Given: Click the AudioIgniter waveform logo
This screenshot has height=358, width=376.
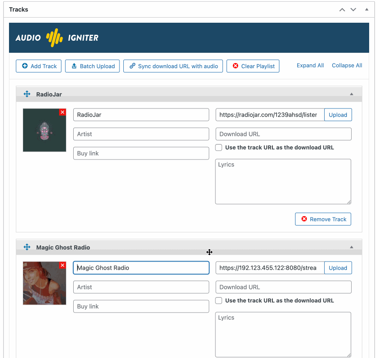Looking at the screenshot, I should pyautogui.click(x=54, y=38).
